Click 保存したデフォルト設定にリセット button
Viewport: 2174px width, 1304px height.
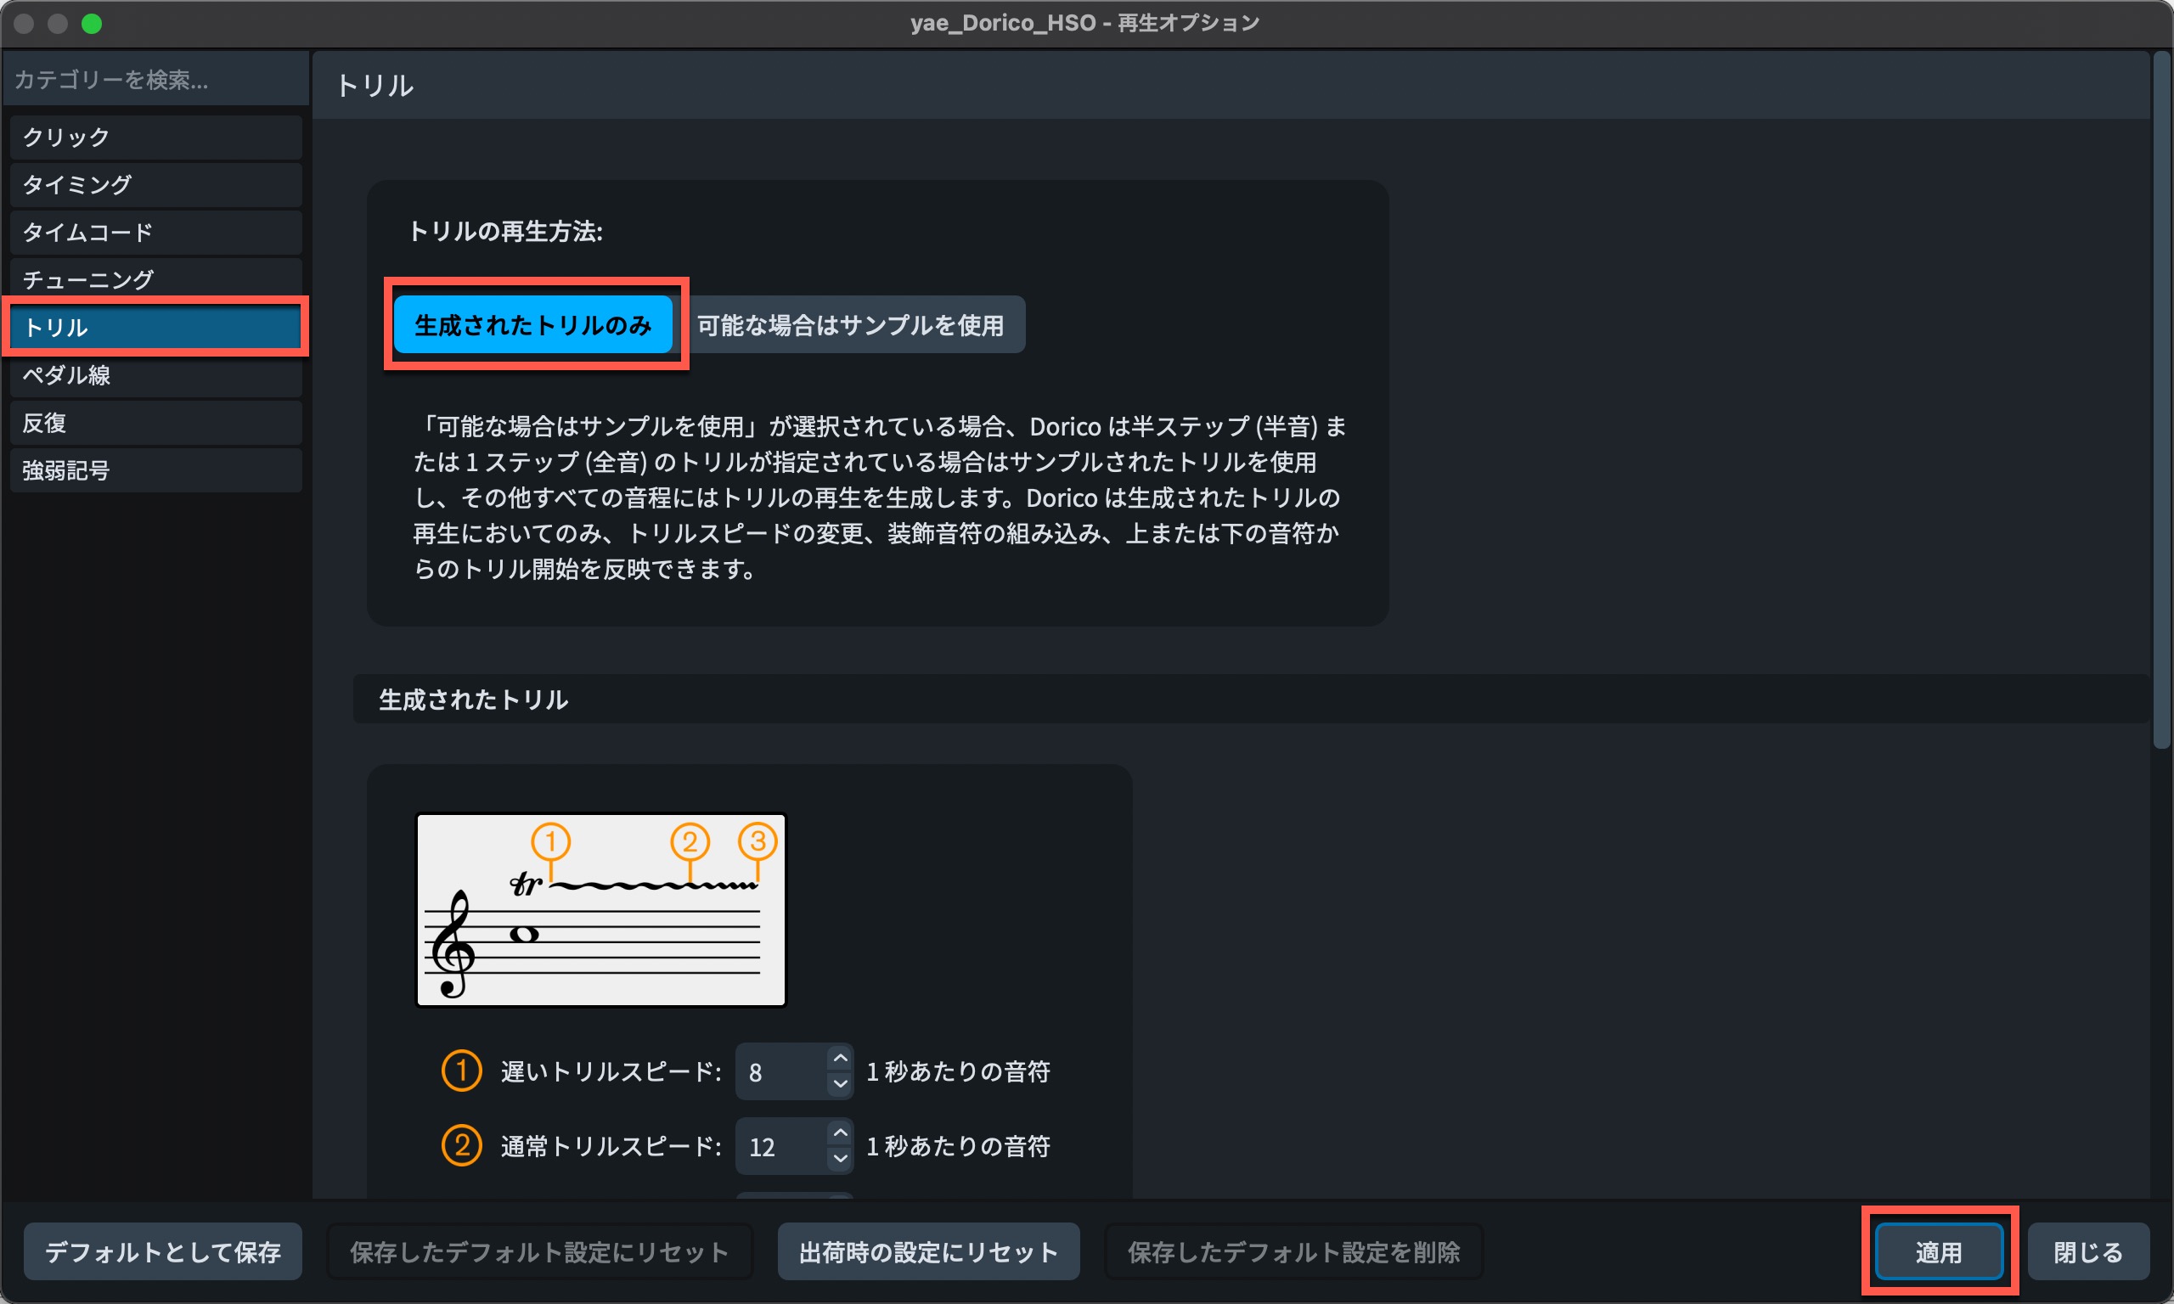[539, 1251]
